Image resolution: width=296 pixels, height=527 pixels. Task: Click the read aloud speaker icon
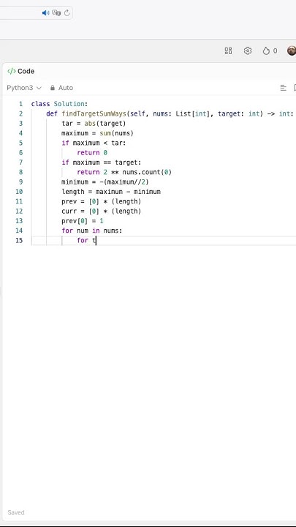(45, 12)
